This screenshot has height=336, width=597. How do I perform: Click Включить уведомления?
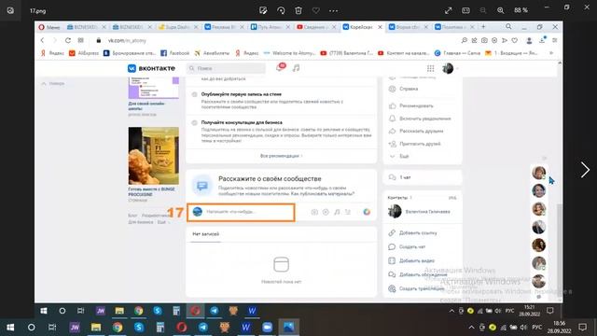coord(425,119)
